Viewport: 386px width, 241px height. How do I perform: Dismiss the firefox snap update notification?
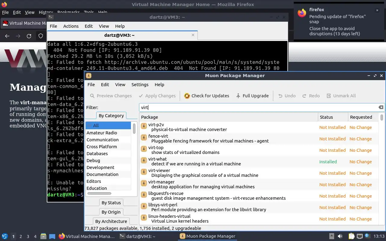(377, 10)
